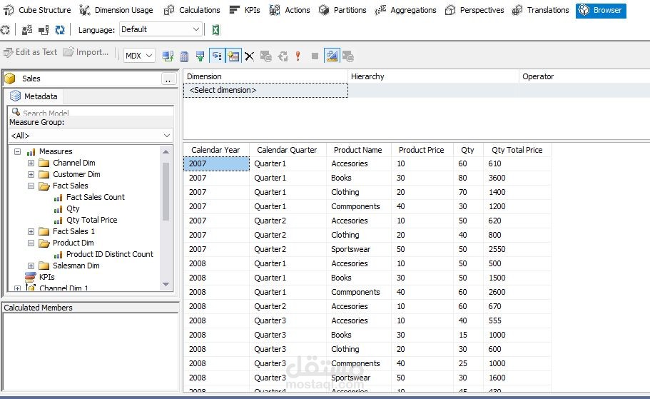
Task: Collapse the Fact Sales folder
Action: (31, 186)
